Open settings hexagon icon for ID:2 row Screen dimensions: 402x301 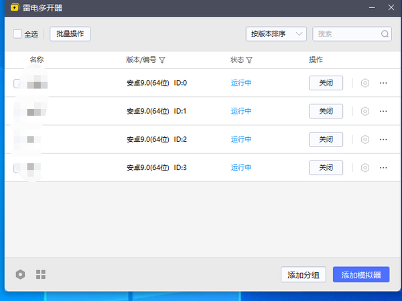(x=365, y=140)
